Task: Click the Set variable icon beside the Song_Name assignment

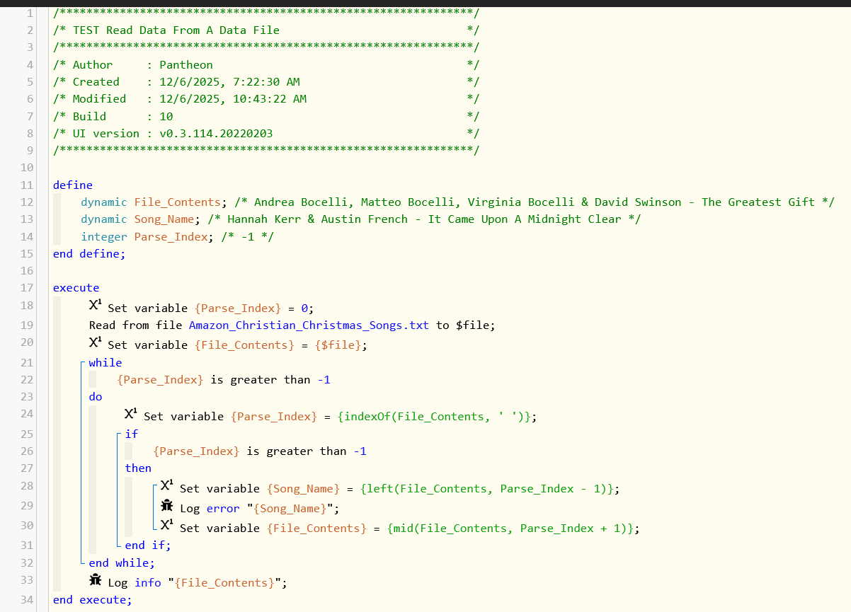Action: tap(167, 486)
